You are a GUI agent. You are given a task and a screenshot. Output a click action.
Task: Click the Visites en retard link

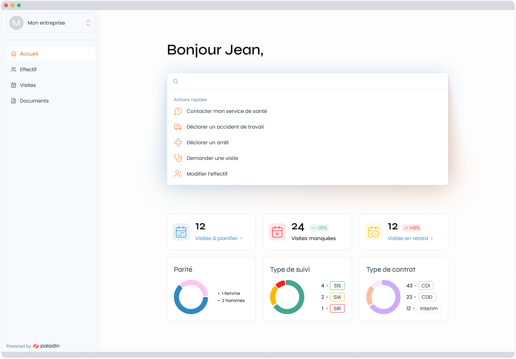click(x=408, y=238)
